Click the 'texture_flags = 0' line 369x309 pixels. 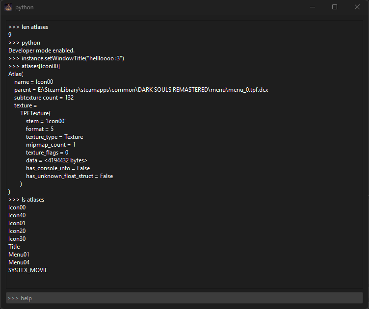pos(47,153)
